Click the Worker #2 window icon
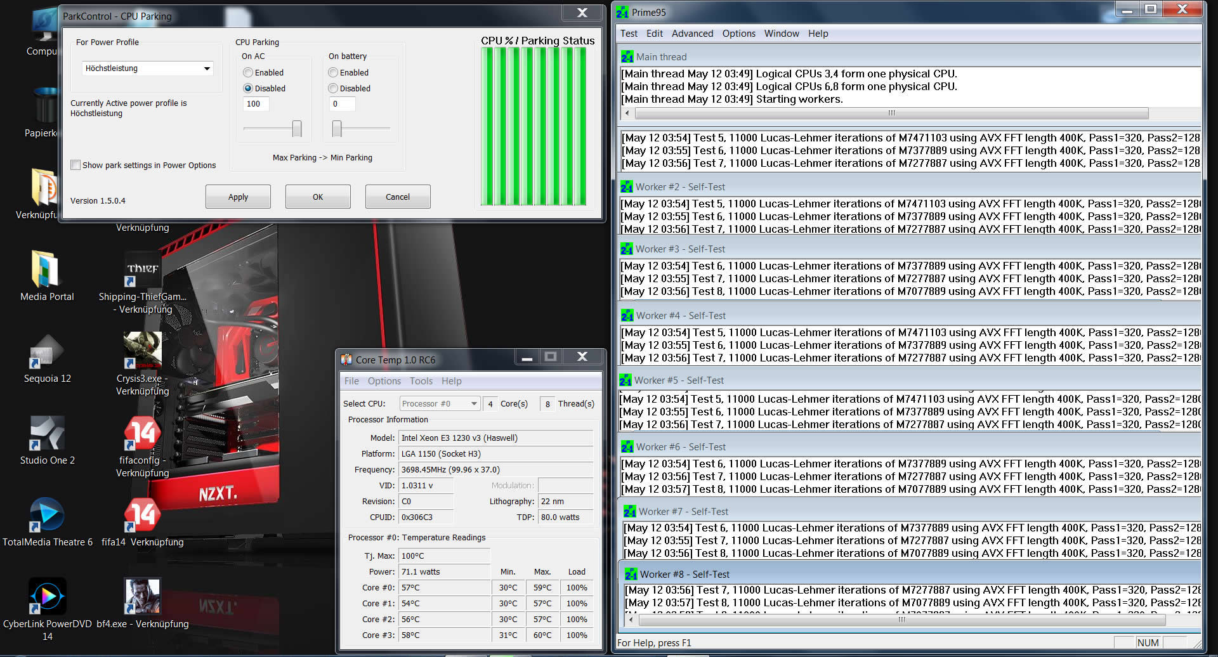The width and height of the screenshot is (1218, 657). [627, 187]
